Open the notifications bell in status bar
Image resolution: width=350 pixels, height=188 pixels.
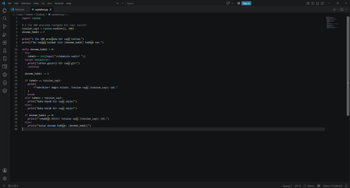point(346,186)
